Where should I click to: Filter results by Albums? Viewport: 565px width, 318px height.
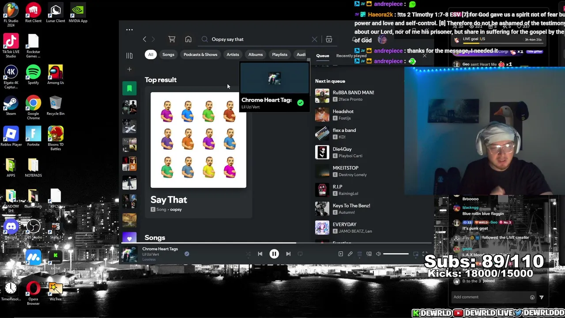(x=256, y=55)
